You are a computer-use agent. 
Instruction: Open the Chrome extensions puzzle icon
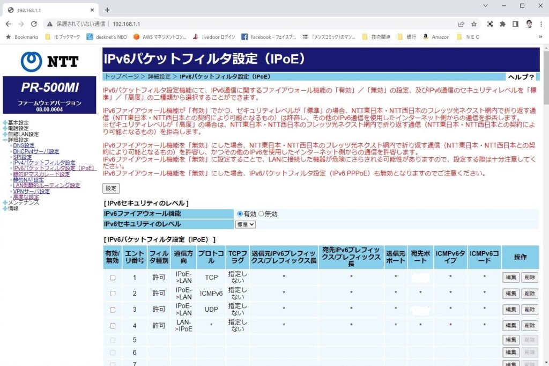[x=502, y=24]
